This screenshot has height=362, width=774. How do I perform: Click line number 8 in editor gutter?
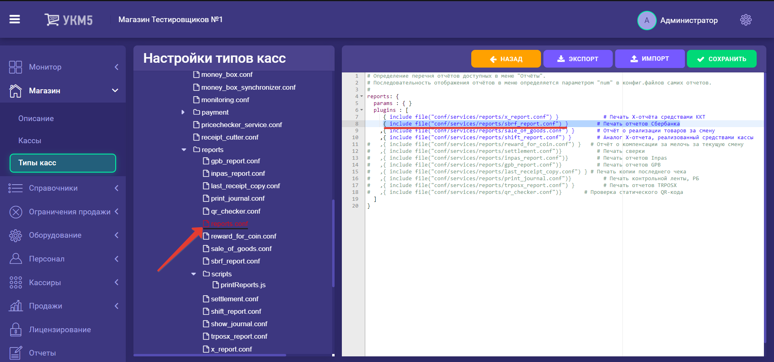coord(356,124)
